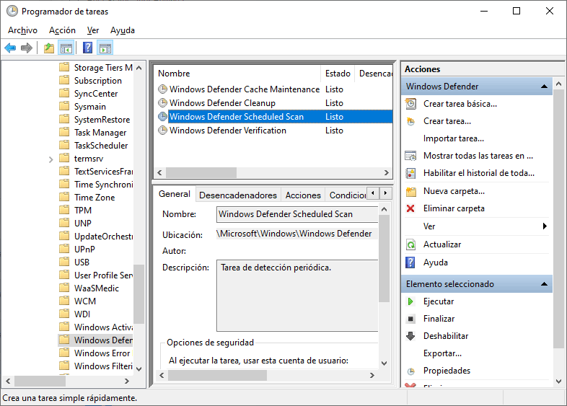567x406 pixels.
Task: Click the Propiedades clock icon
Action: pyautogui.click(x=410, y=371)
